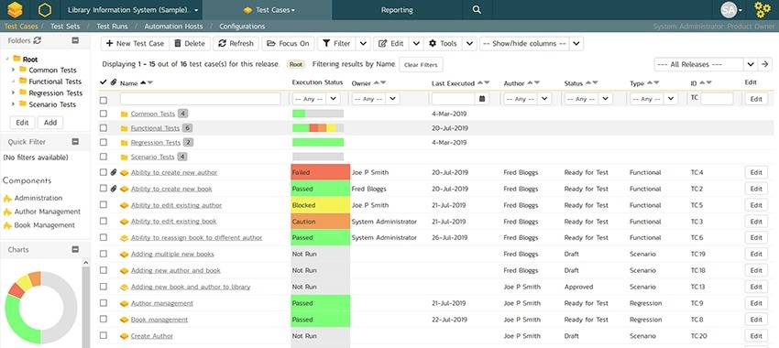Click the paperclip on Ability to create new book

(x=114, y=189)
